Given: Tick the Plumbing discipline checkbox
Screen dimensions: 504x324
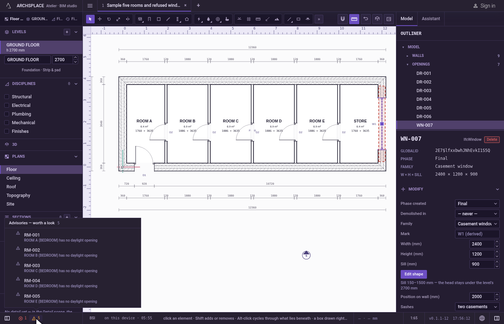Looking at the screenshot, I should [6, 114].
